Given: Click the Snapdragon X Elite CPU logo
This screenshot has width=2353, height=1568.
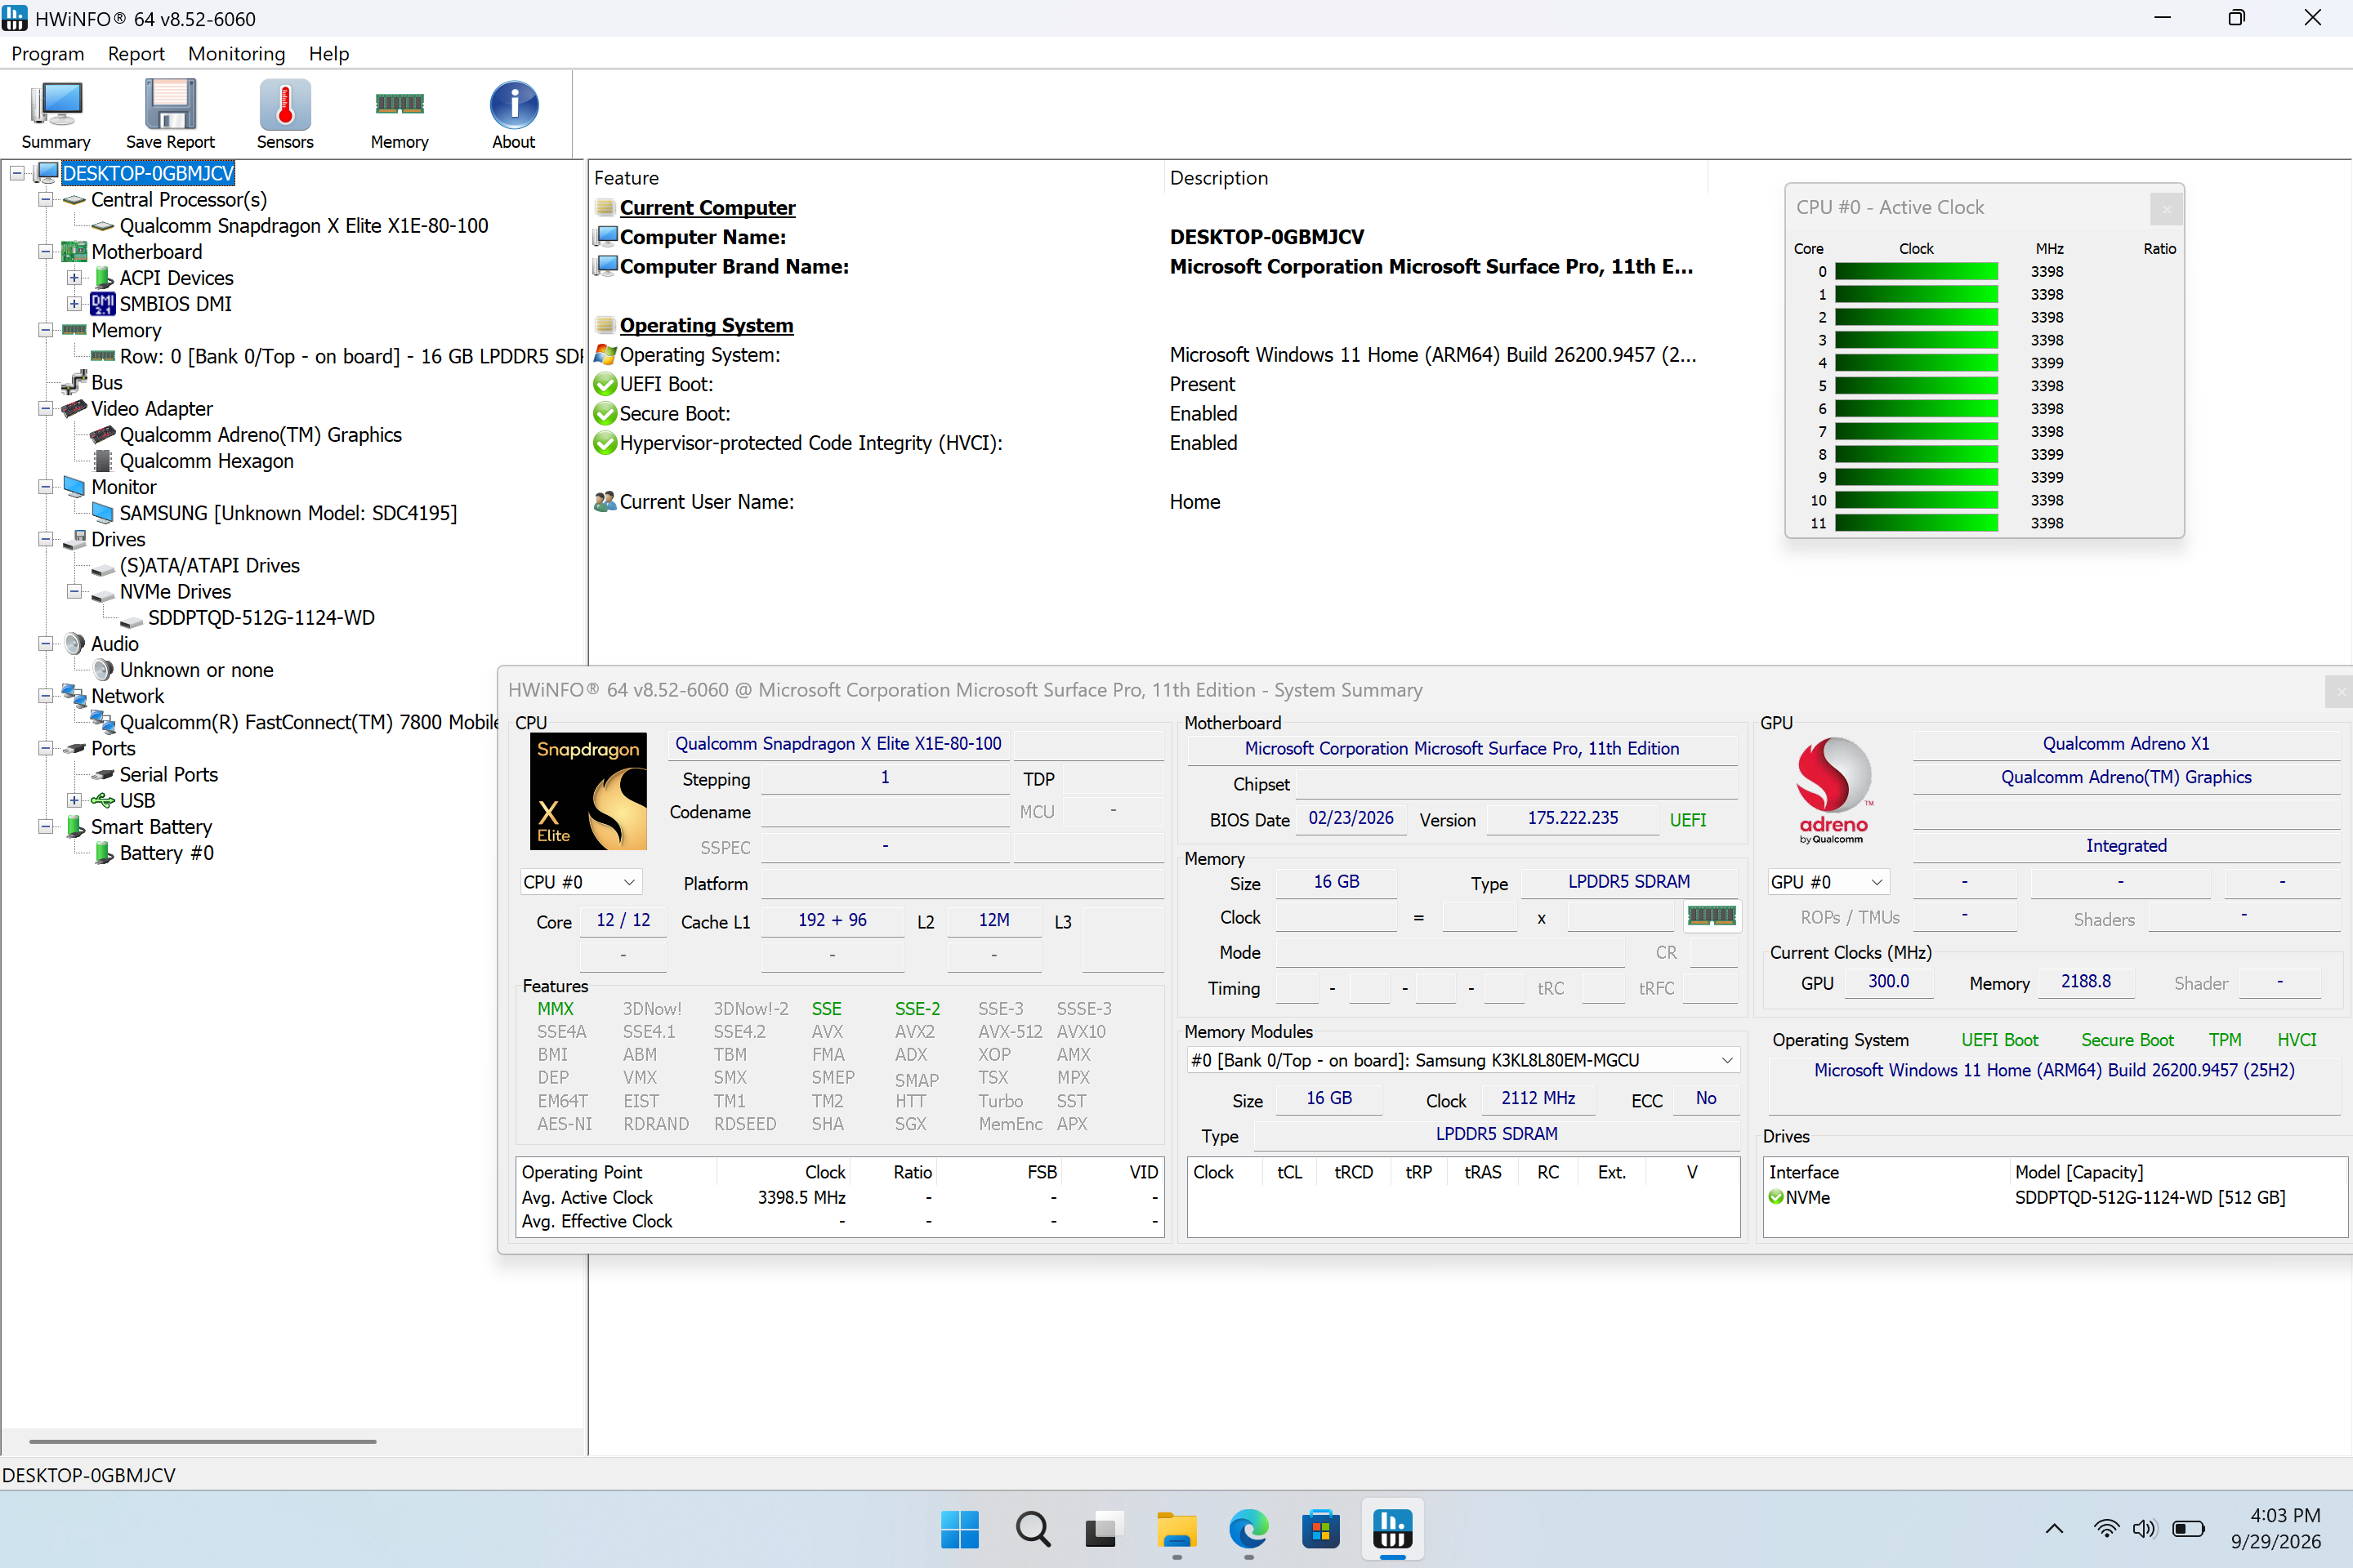Looking at the screenshot, I should coord(588,791).
